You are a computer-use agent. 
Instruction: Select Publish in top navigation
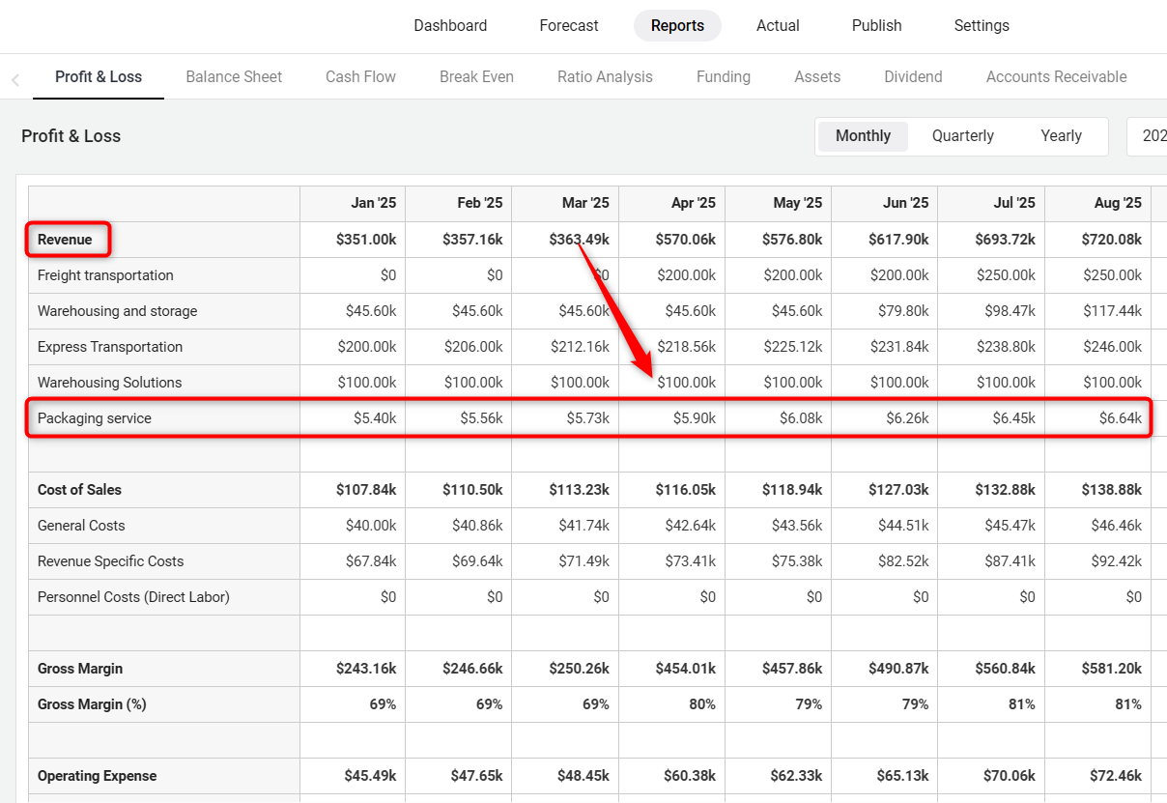[x=876, y=26]
